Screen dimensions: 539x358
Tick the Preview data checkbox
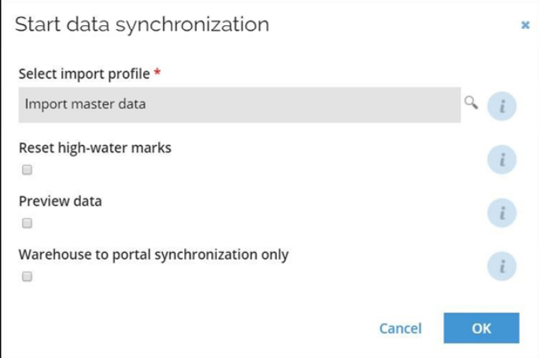(28, 223)
